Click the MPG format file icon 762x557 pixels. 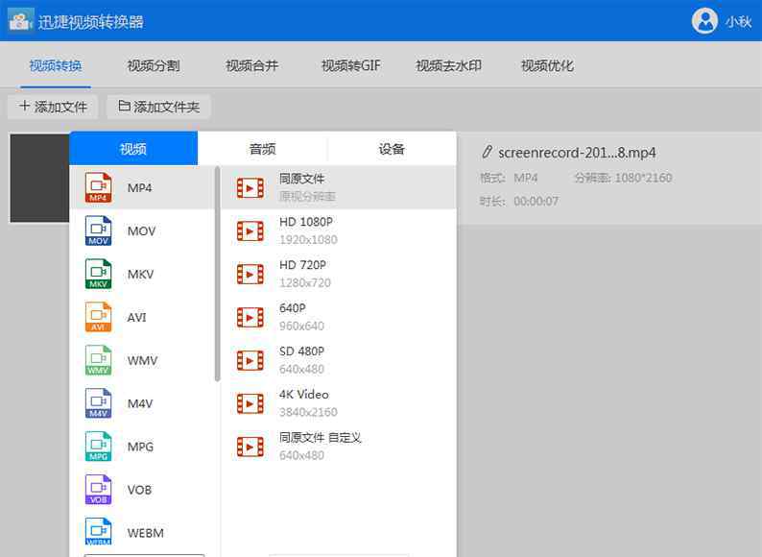[98, 447]
